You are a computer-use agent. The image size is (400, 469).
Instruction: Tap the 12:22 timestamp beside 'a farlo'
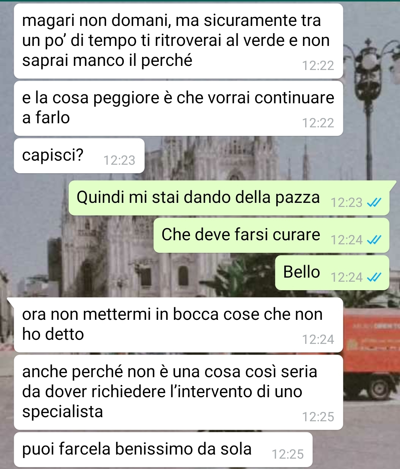pos(318,123)
